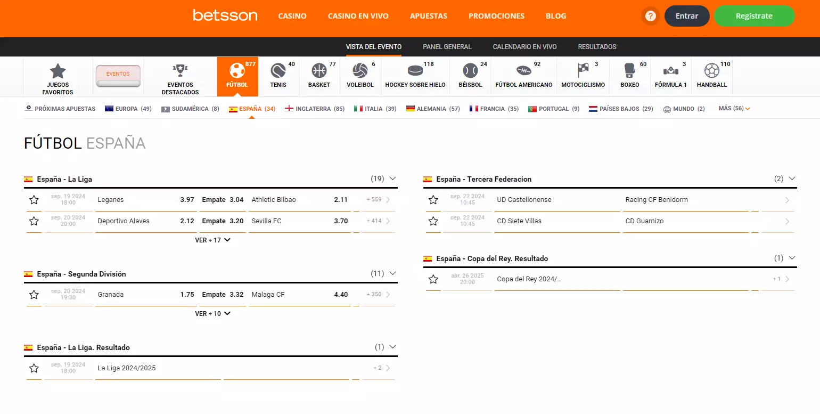Select the Vista del Evento tab

[374, 47]
